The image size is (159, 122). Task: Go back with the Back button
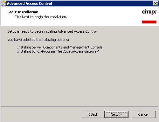pyautogui.click(x=93, y=114)
